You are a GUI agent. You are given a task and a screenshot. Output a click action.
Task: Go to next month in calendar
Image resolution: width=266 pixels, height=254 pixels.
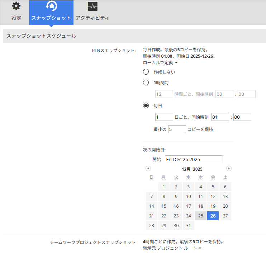(229, 168)
